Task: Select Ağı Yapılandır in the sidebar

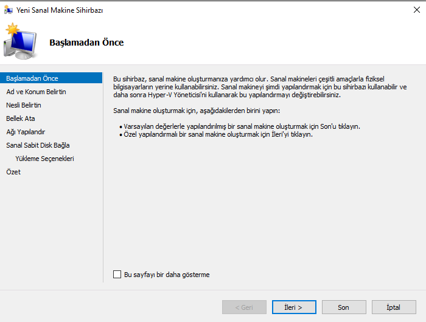Action: tap(26, 132)
